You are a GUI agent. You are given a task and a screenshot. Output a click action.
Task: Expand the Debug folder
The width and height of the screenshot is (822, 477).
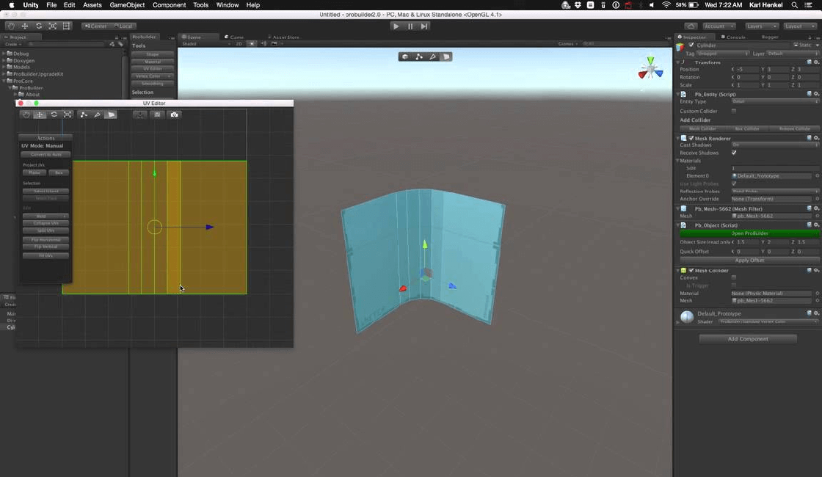pos(4,54)
